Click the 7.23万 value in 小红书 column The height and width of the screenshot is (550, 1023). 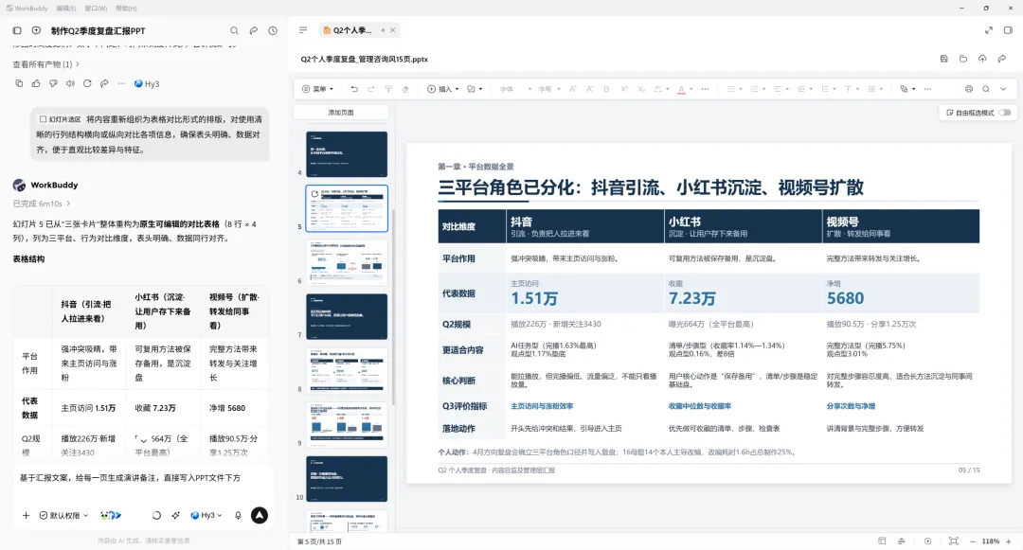click(691, 298)
